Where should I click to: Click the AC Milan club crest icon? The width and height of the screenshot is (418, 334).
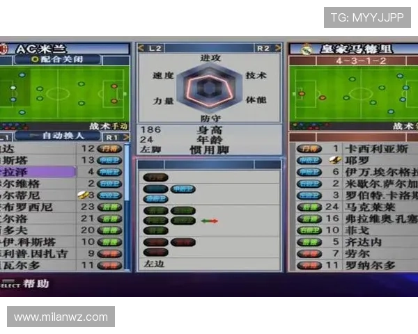point(3,49)
